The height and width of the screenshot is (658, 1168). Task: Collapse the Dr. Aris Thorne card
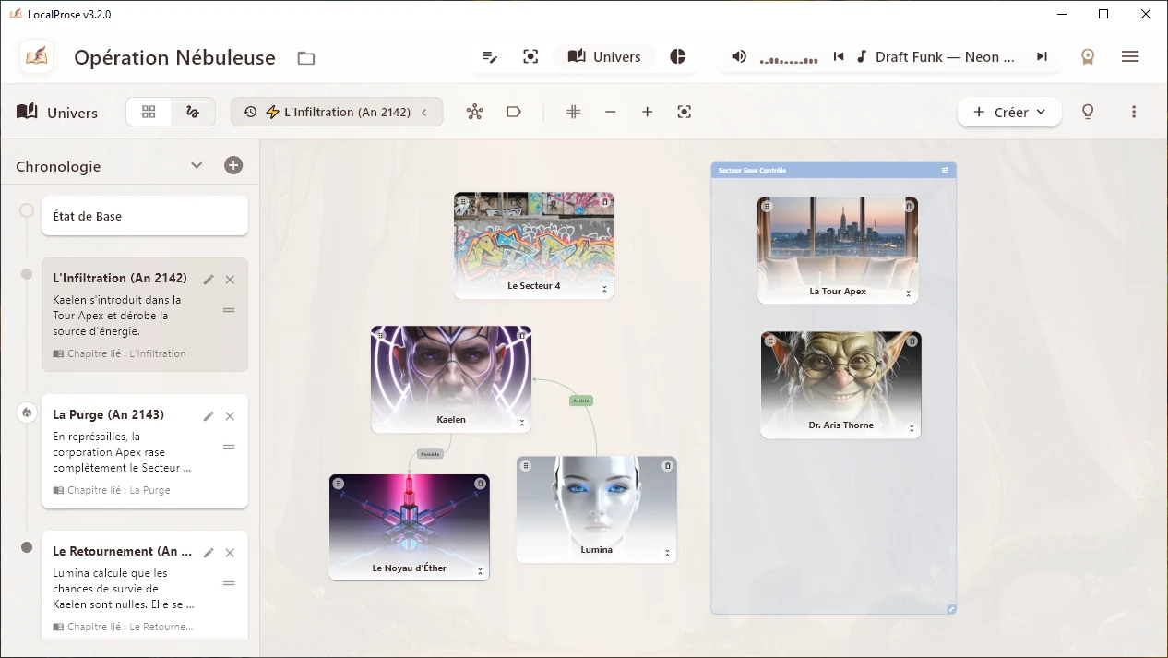pos(912,428)
